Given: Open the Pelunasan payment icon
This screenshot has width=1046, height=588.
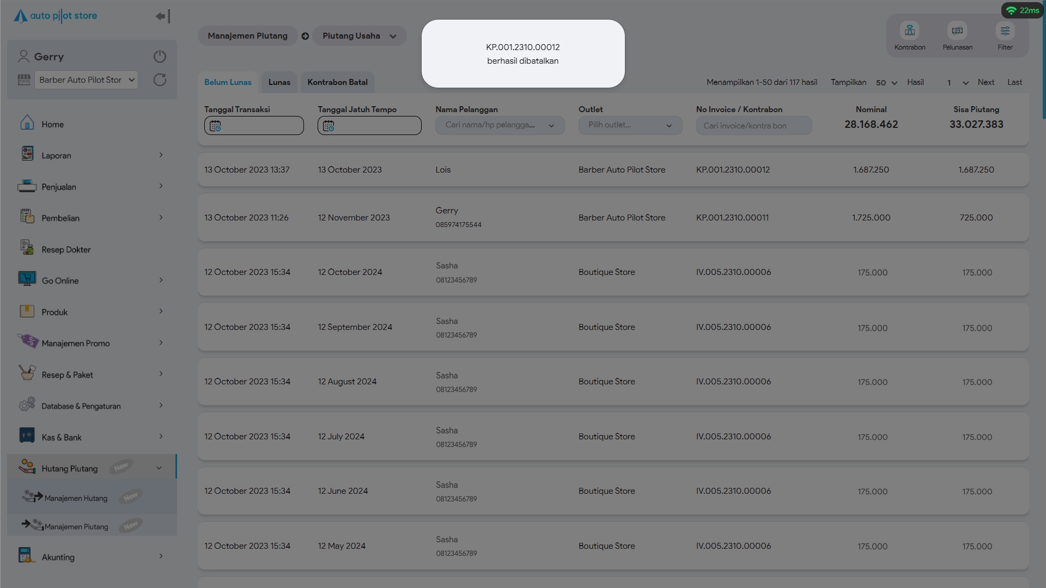Looking at the screenshot, I should point(957,31).
